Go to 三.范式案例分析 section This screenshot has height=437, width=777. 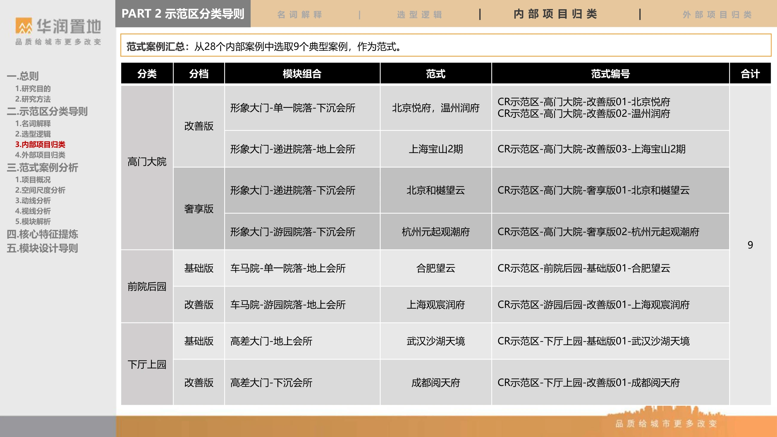tap(42, 167)
